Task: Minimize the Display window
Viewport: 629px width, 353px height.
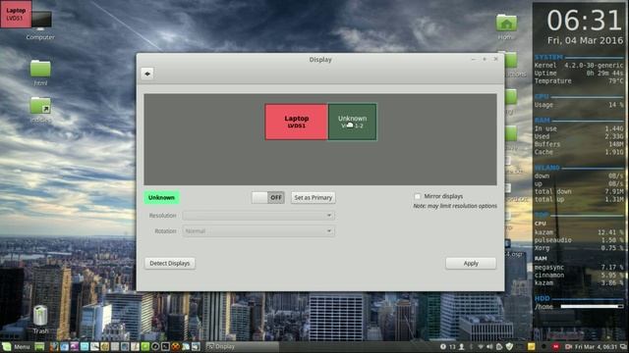Action: (x=474, y=59)
